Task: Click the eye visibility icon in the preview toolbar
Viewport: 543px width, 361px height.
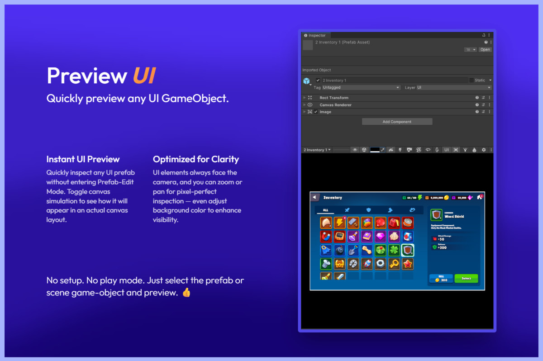Action: pyautogui.click(x=355, y=150)
